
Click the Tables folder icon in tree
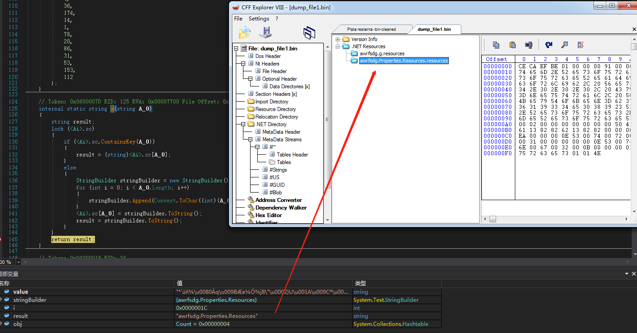(x=272, y=162)
